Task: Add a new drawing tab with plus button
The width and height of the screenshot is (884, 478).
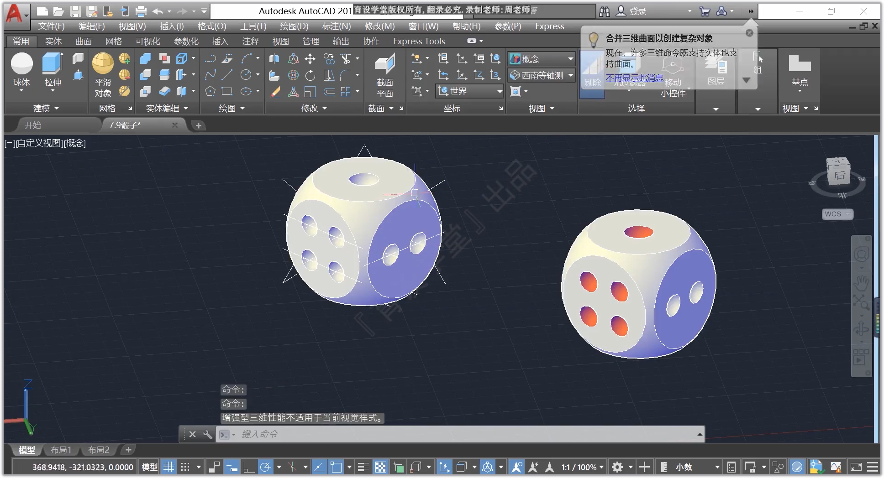Action: [x=199, y=125]
